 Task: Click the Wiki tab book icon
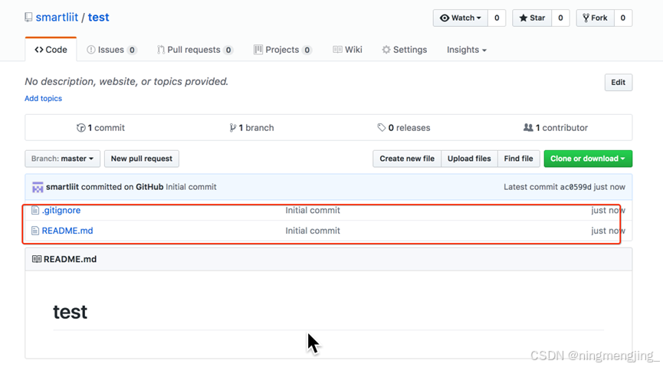pos(337,50)
